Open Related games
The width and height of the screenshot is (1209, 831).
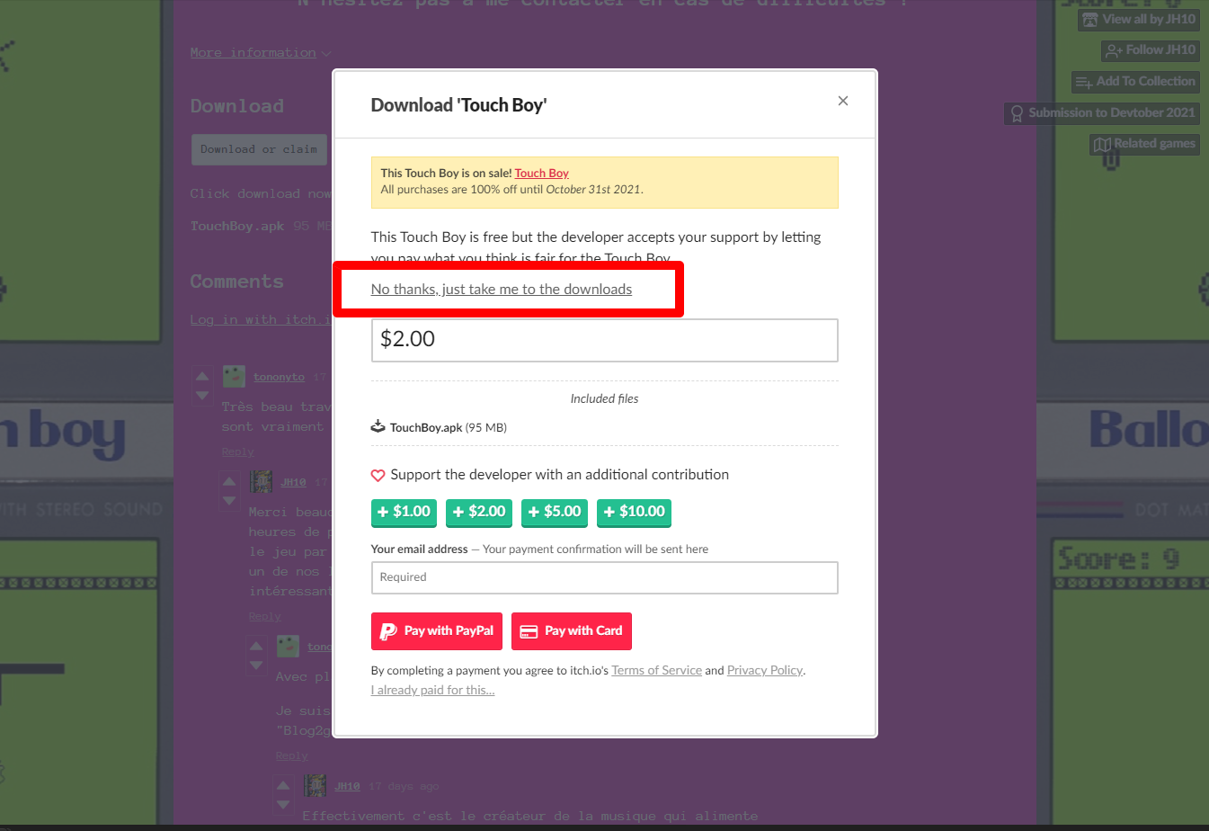pyautogui.click(x=1144, y=144)
